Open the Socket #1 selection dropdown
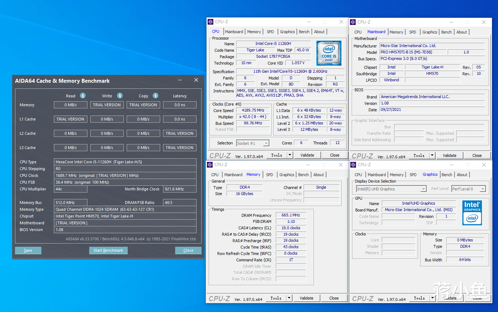This screenshot has height=312, width=498. [266, 143]
